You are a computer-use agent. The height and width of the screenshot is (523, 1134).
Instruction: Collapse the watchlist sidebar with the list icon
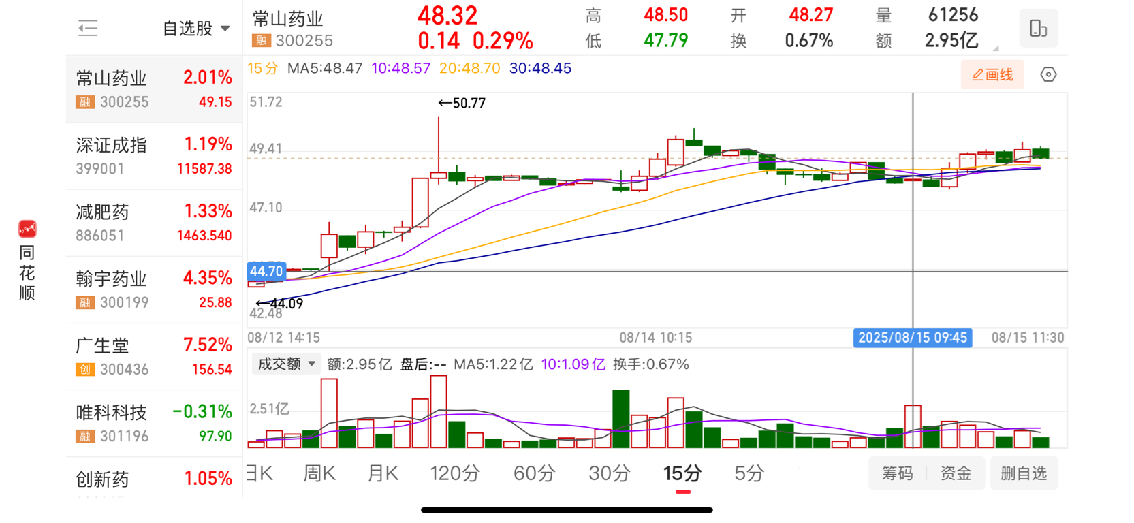88,28
